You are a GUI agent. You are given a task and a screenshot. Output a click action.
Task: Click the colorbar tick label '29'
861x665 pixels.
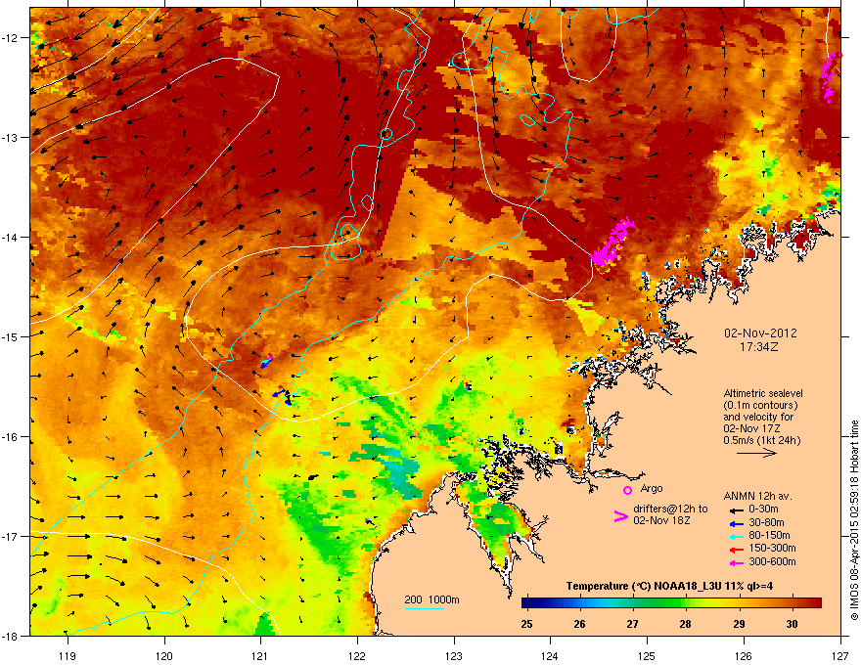tap(739, 624)
